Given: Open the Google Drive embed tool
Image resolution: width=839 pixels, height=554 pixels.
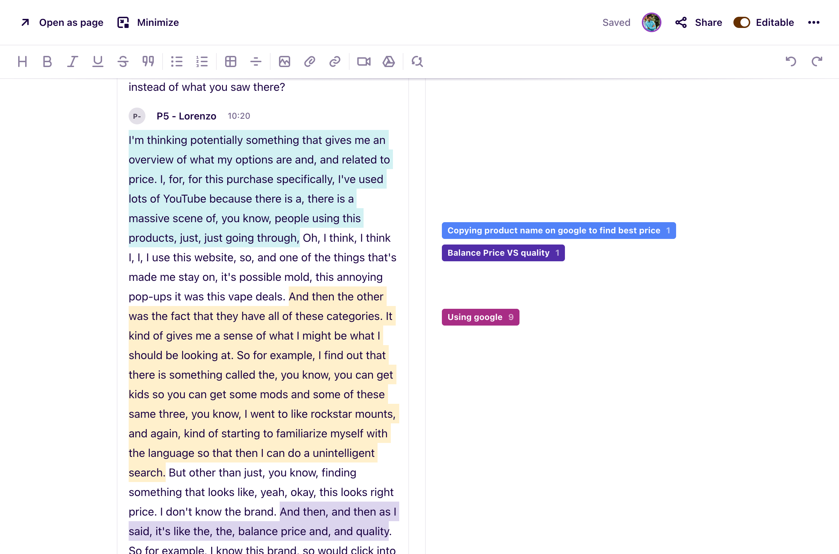Looking at the screenshot, I should pos(389,62).
